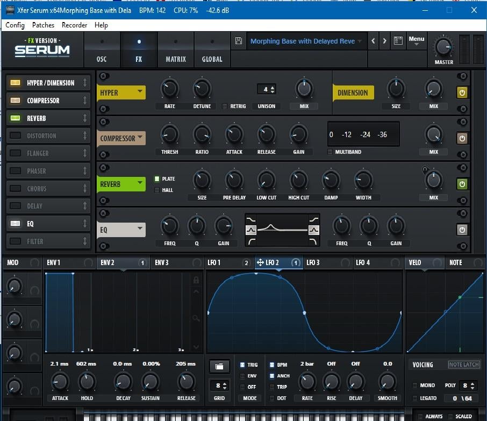Adjust the LFO GRID value stepper
The image size is (487, 421).
[x=225, y=386]
